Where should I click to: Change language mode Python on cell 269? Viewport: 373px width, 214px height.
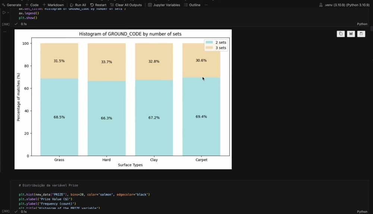tap(362, 212)
